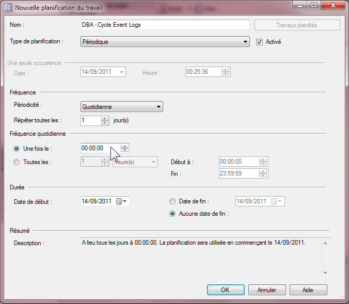Image resolution: width=349 pixels, height=304 pixels.
Task: Choose the Date de fin option
Action: tap(172, 201)
